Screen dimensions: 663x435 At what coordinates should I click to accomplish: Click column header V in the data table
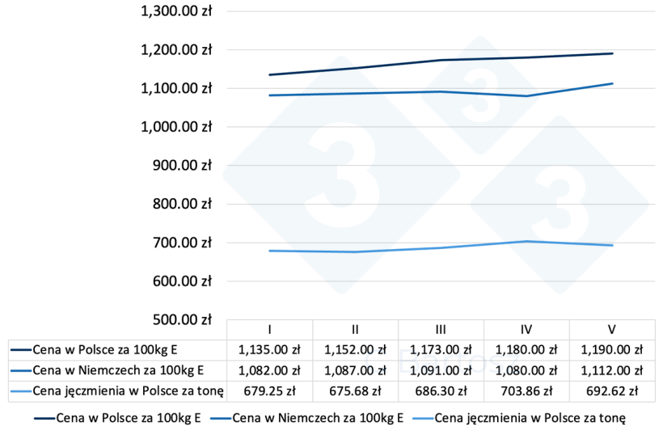(x=612, y=330)
